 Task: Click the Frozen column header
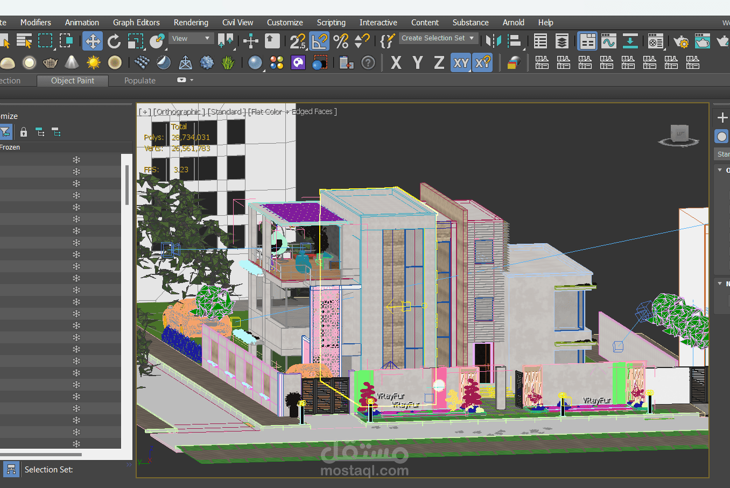[x=10, y=147]
